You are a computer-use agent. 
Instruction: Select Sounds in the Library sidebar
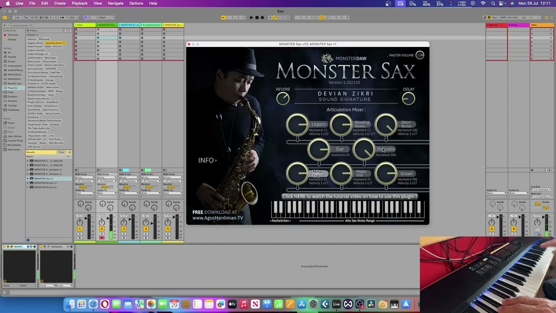12,57
